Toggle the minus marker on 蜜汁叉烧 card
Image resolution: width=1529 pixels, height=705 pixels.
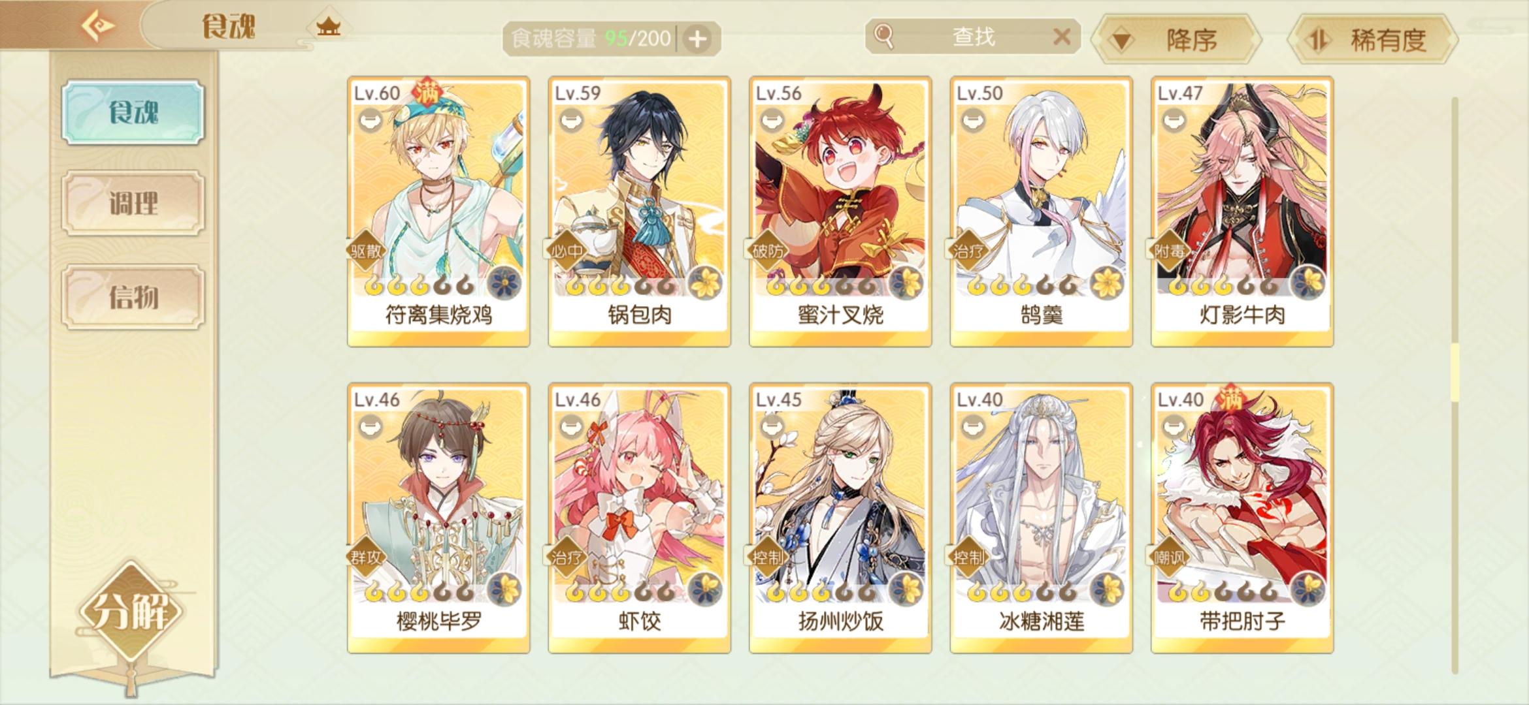point(773,121)
